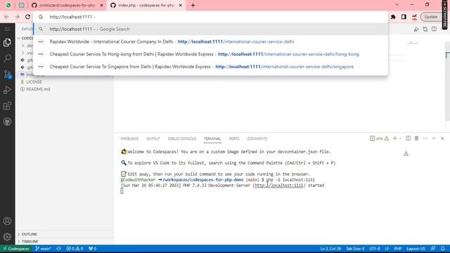This screenshot has height=253, width=450.
Task: Click the Codespaces remote indicator button
Action: 16,248
